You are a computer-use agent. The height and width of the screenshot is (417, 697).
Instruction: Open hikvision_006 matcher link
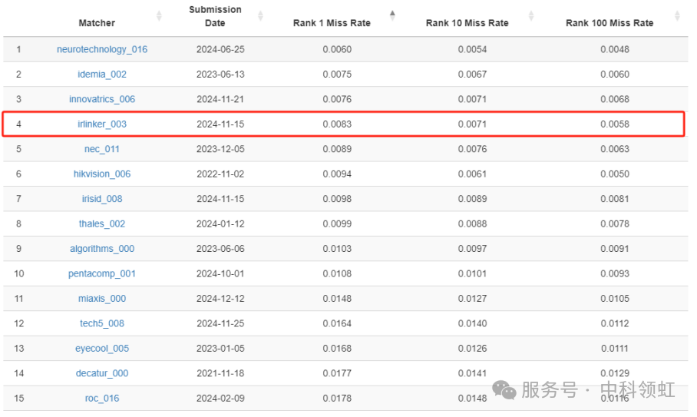tap(102, 174)
